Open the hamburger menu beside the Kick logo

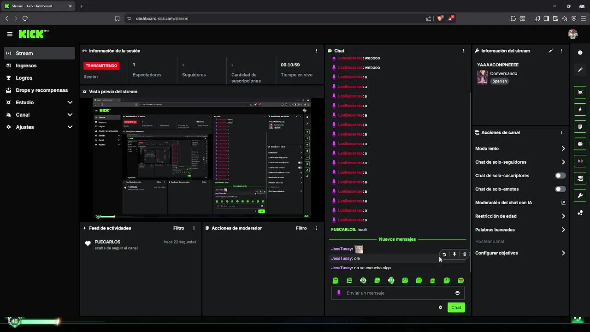tap(10, 34)
